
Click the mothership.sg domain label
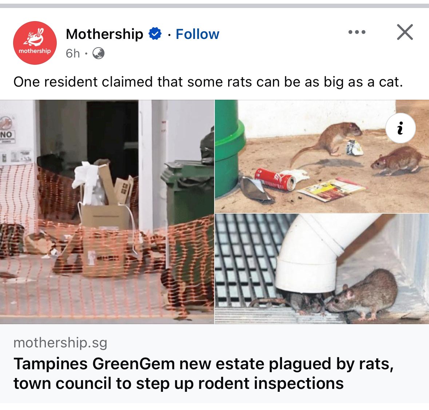click(x=60, y=342)
